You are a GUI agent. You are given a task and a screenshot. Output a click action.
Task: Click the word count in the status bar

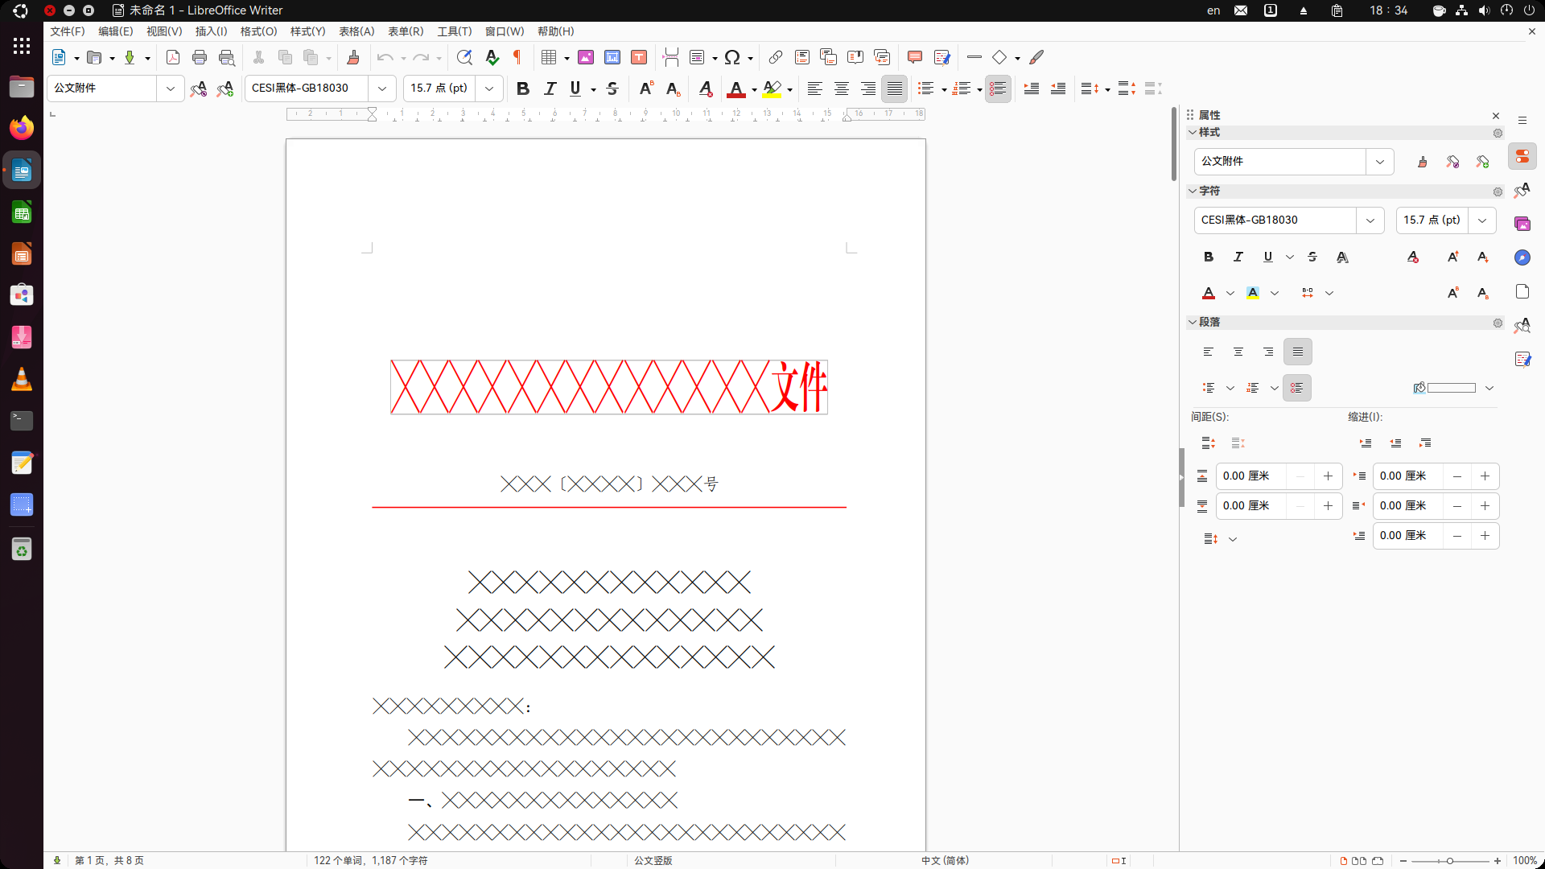tap(371, 860)
